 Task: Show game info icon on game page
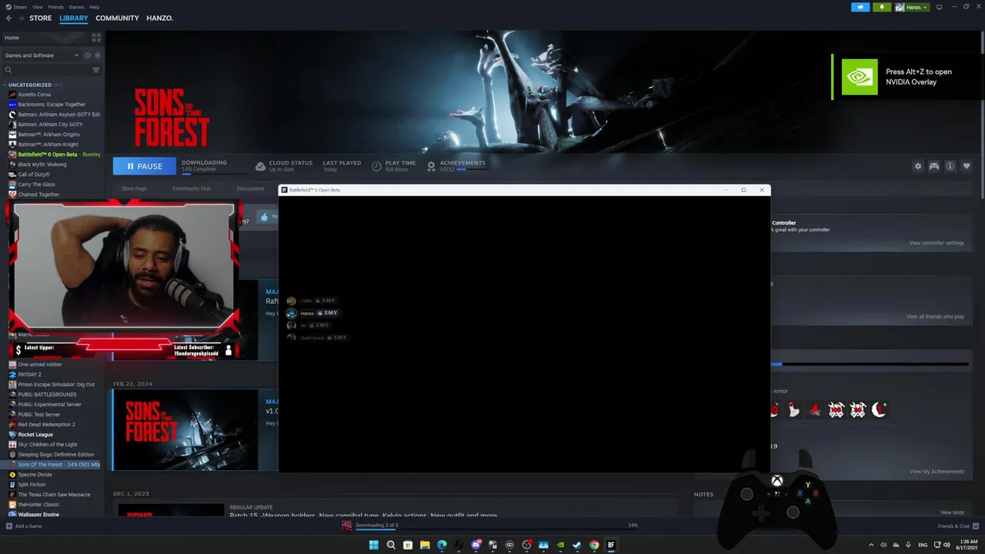[950, 166]
